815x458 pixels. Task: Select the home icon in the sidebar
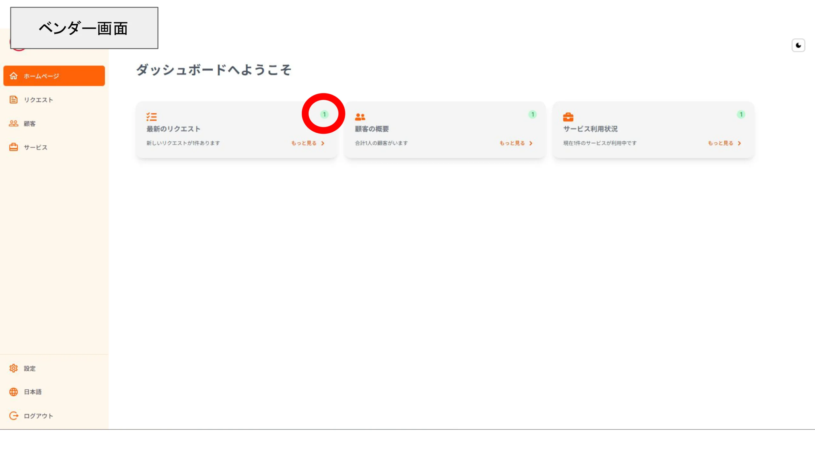tap(14, 76)
